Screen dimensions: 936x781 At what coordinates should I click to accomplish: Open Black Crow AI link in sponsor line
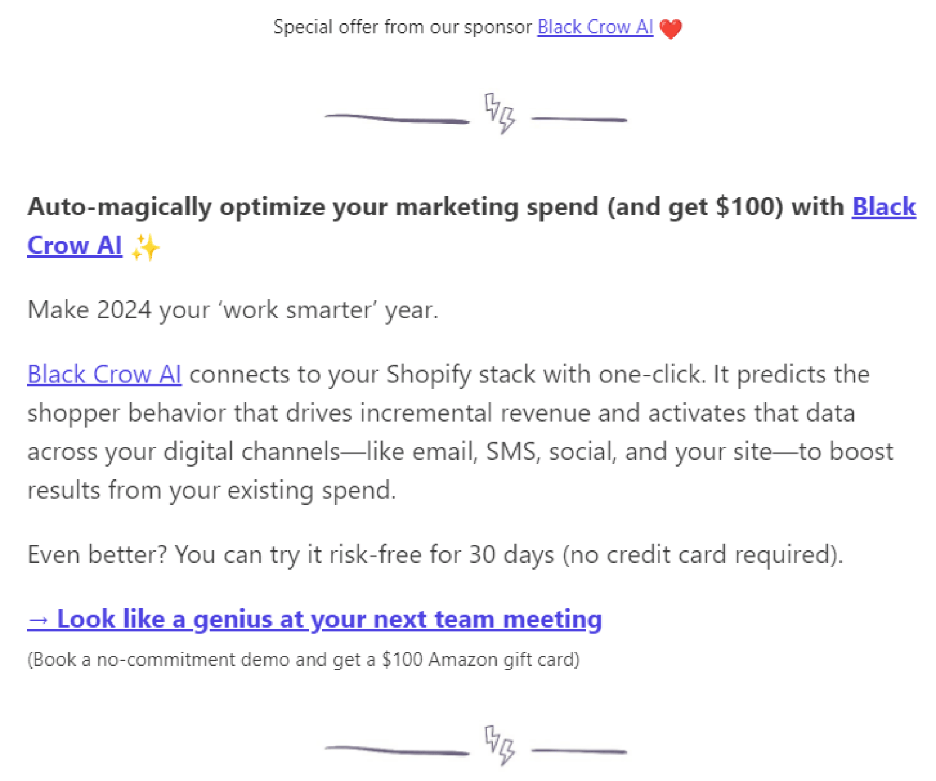pyautogui.click(x=594, y=28)
